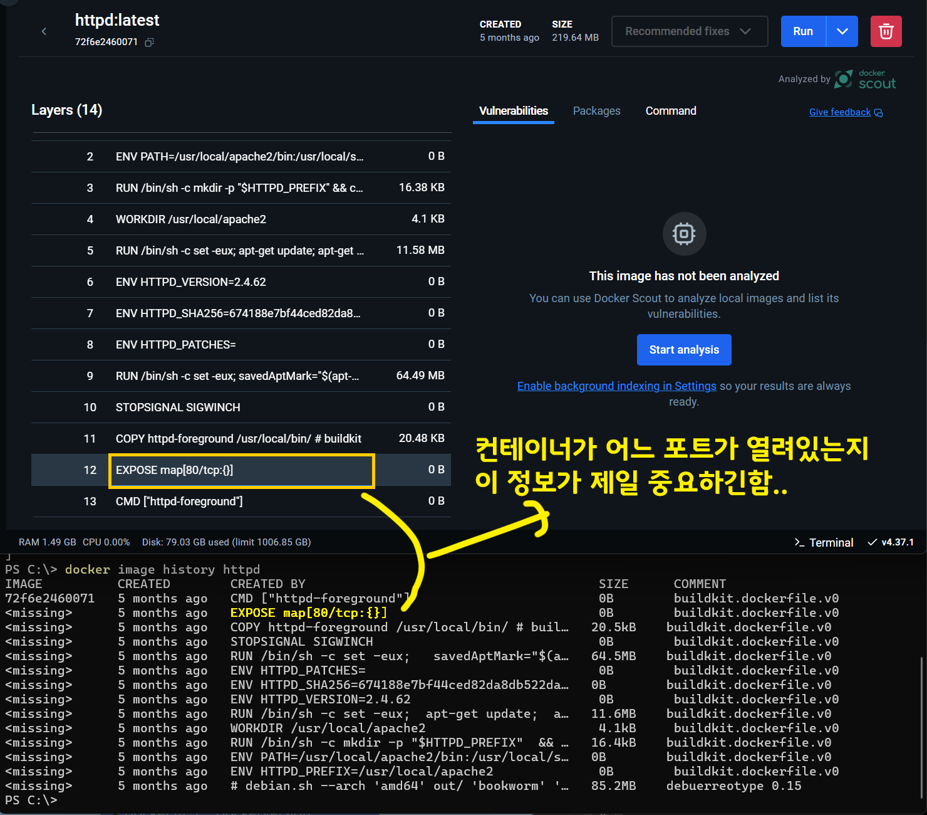Switch to the Packages tab
This screenshot has width=927, height=815.
(x=596, y=111)
